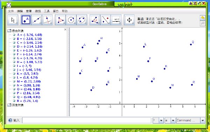This screenshot has height=132, width=210.
Task: Toggle visibility of point E
Action: coord(14,50)
